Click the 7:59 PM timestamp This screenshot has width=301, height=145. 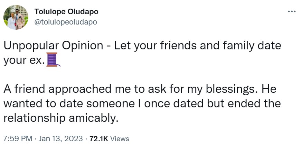[17, 139]
